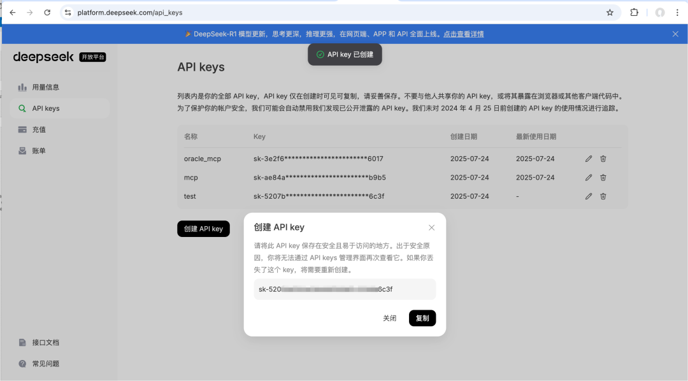
Task: Click the browser back arrow
Action: click(13, 13)
